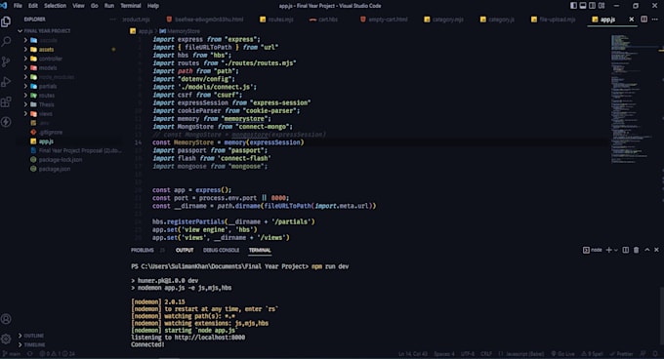Click the main branch indicator in status bar
The height and width of the screenshot is (359, 664).
point(12,354)
